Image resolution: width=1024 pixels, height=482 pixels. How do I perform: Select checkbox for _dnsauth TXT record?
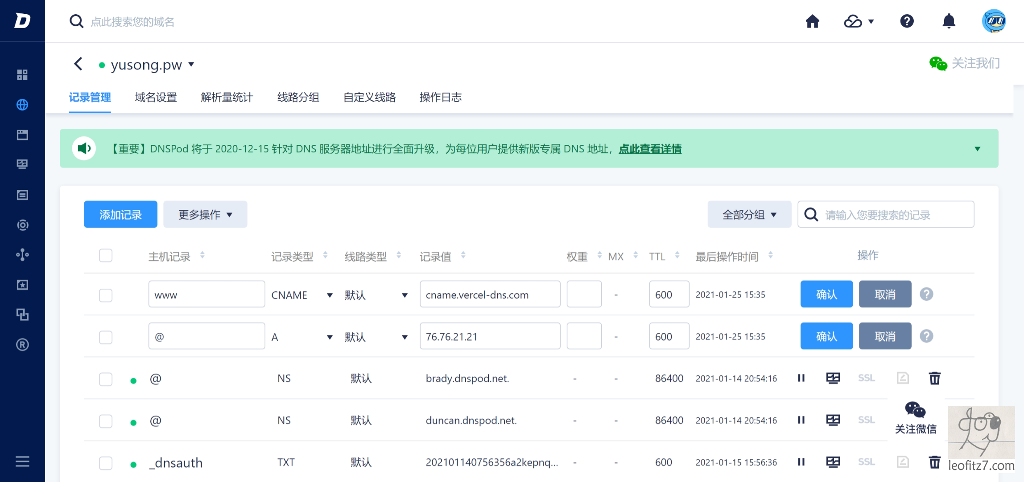106,463
